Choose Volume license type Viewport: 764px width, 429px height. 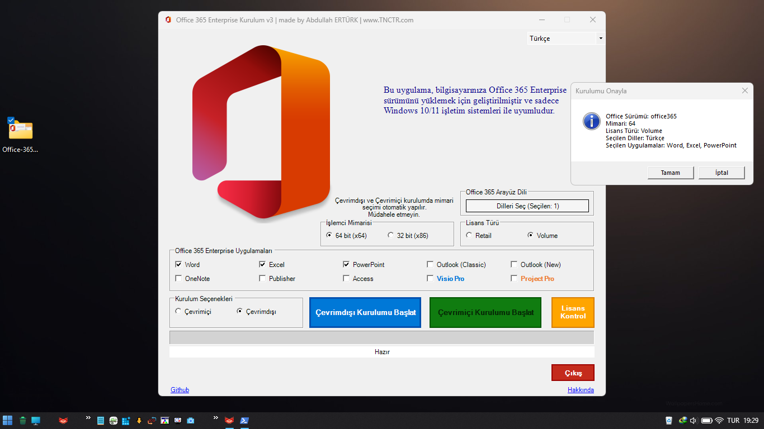click(x=543, y=236)
